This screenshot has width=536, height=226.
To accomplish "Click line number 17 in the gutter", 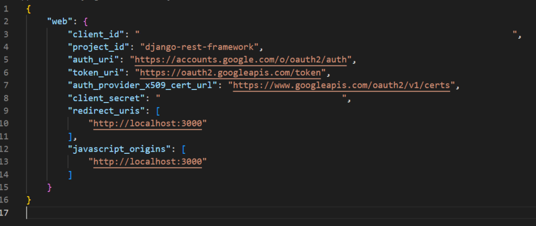I will point(4,213).
